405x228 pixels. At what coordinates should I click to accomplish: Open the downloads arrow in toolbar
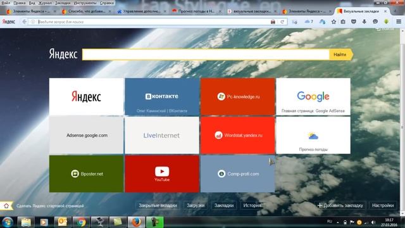click(x=364, y=22)
